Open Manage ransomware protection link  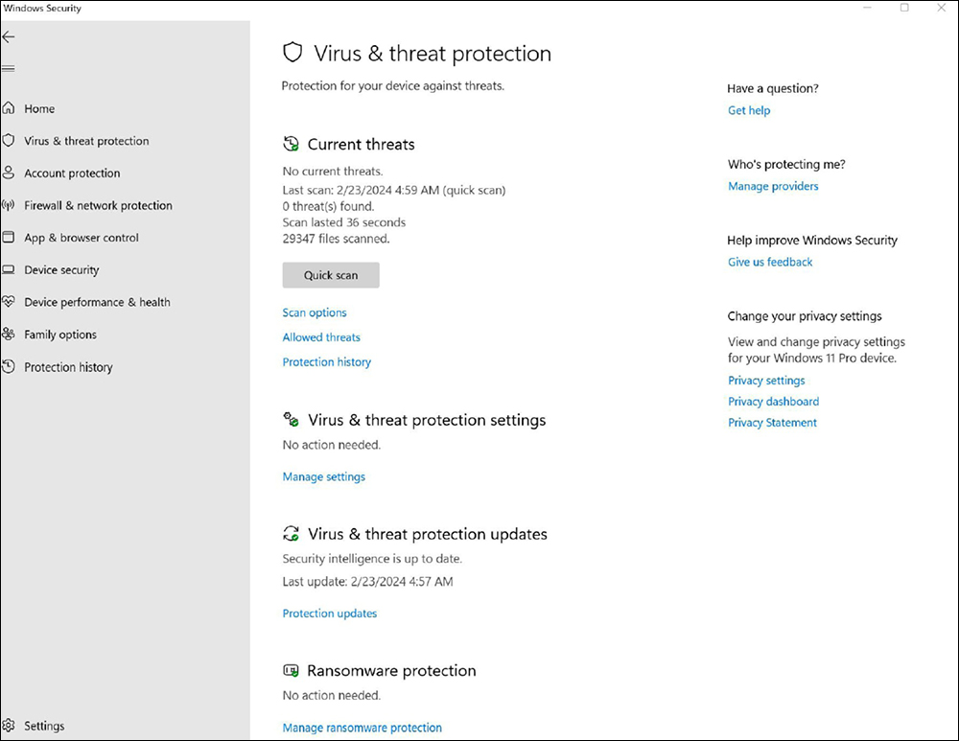click(362, 728)
